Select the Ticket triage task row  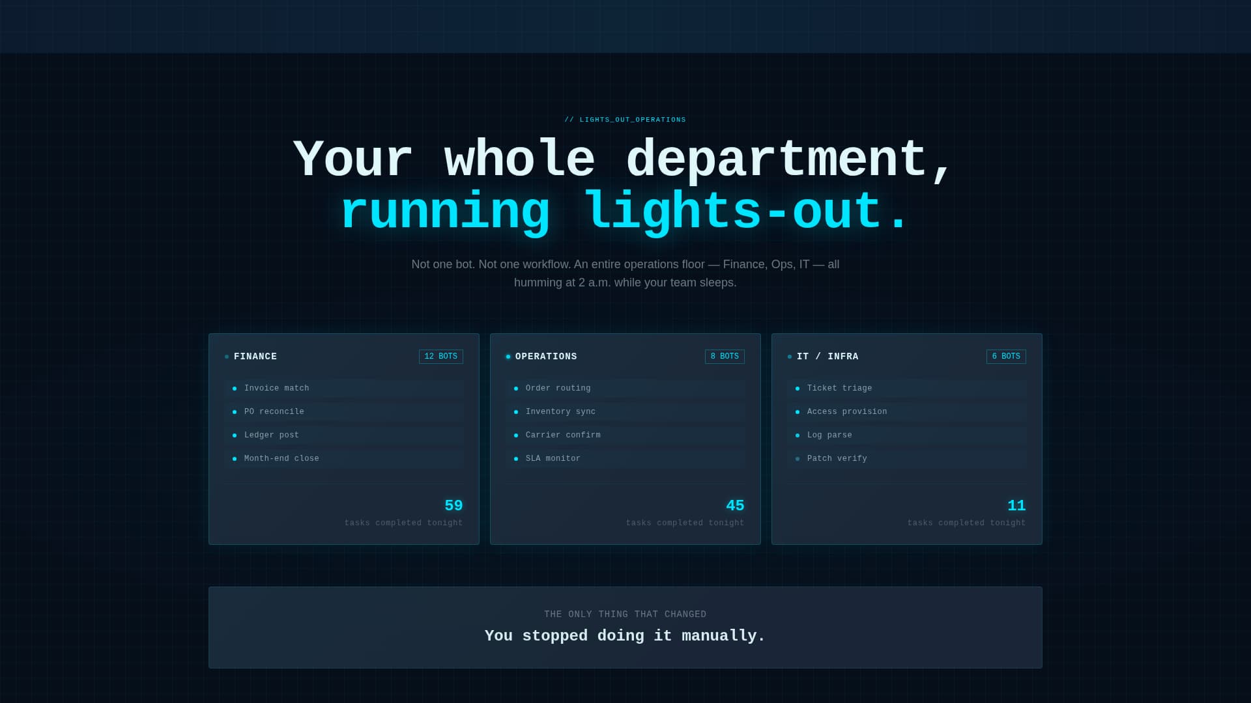coord(907,389)
